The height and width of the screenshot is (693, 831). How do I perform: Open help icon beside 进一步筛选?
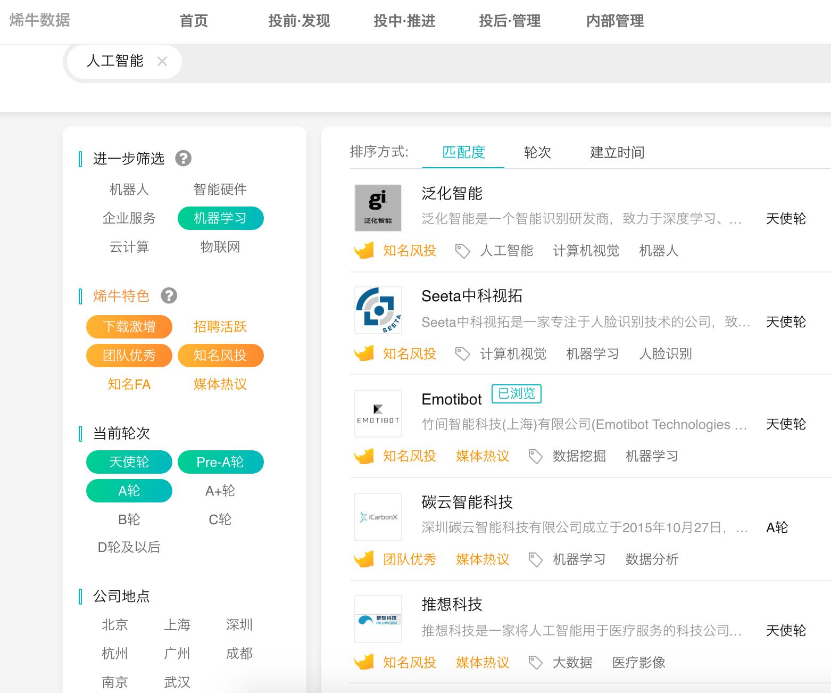[184, 158]
